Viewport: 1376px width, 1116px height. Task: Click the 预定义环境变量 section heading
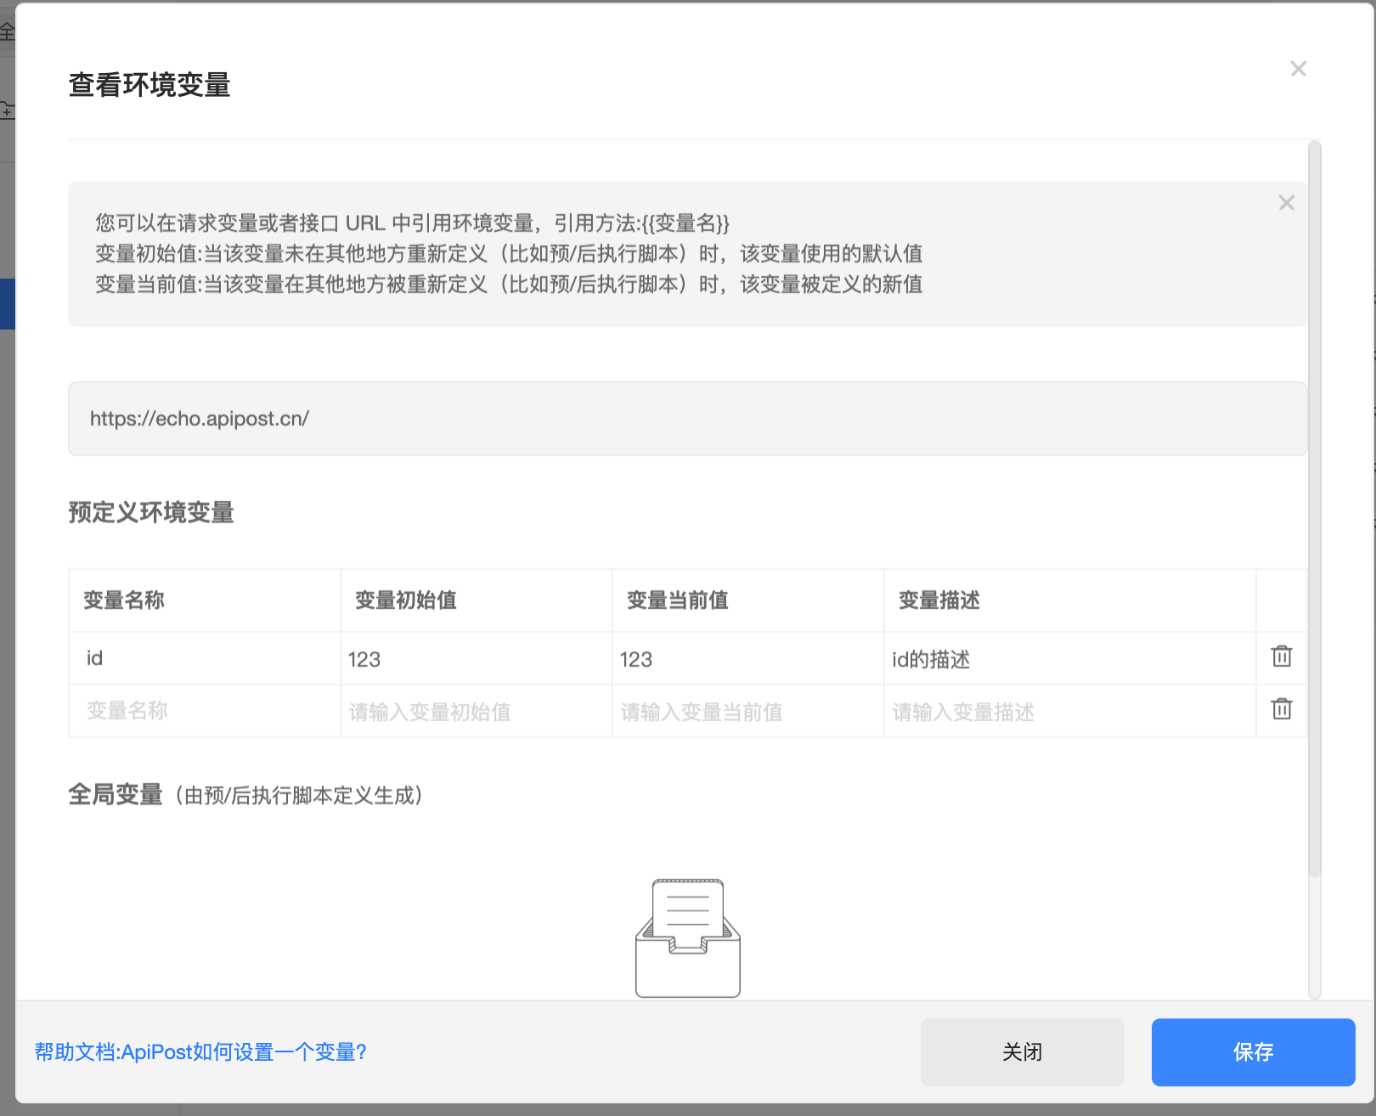[151, 513]
